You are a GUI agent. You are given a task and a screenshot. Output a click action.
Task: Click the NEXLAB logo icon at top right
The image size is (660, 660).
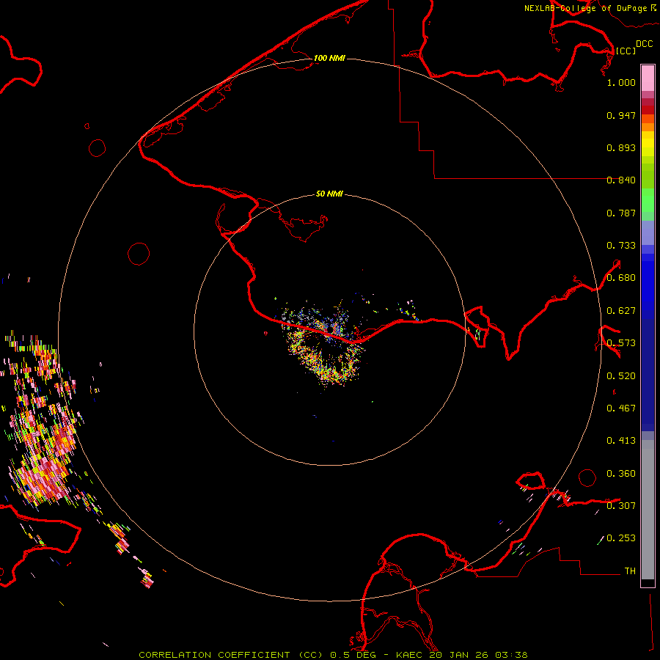coord(654,8)
